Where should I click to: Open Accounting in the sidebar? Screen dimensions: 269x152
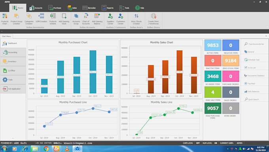(13, 52)
